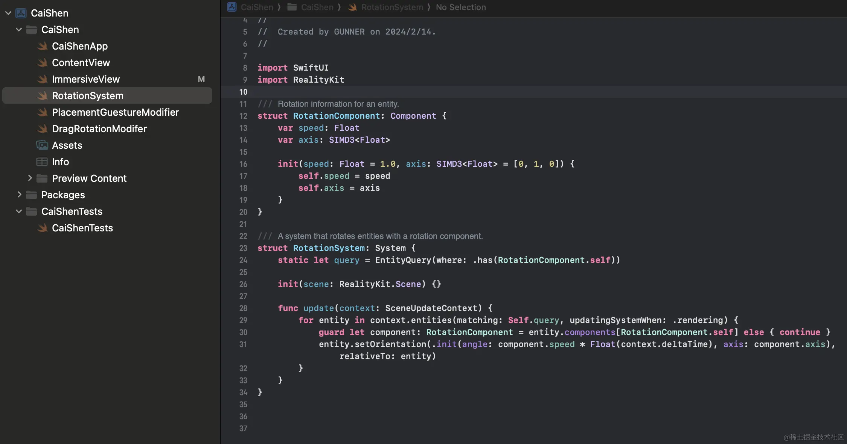Click the CaiShen project blueprint icon in sidebar
Image resolution: width=847 pixels, height=444 pixels.
[x=21, y=13]
